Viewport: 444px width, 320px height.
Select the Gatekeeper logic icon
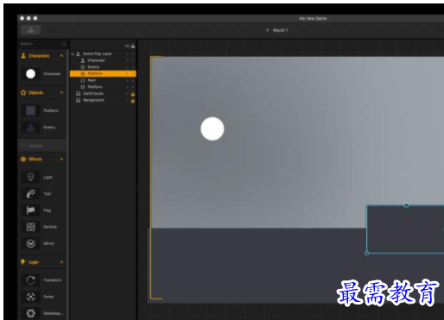point(30,313)
